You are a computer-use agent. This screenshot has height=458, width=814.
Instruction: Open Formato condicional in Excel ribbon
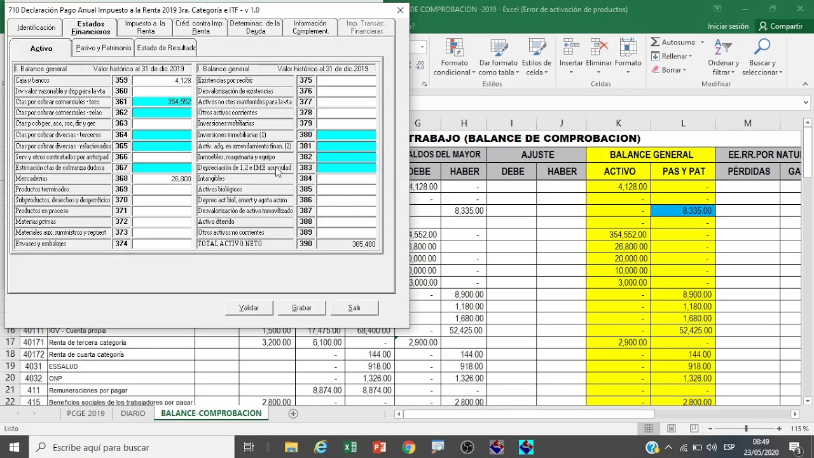coord(454,58)
